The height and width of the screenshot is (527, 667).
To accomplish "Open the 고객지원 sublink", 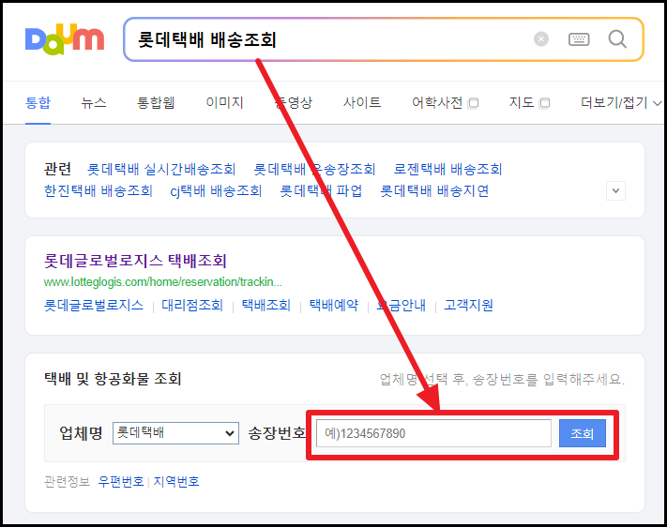I will coord(468,305).
